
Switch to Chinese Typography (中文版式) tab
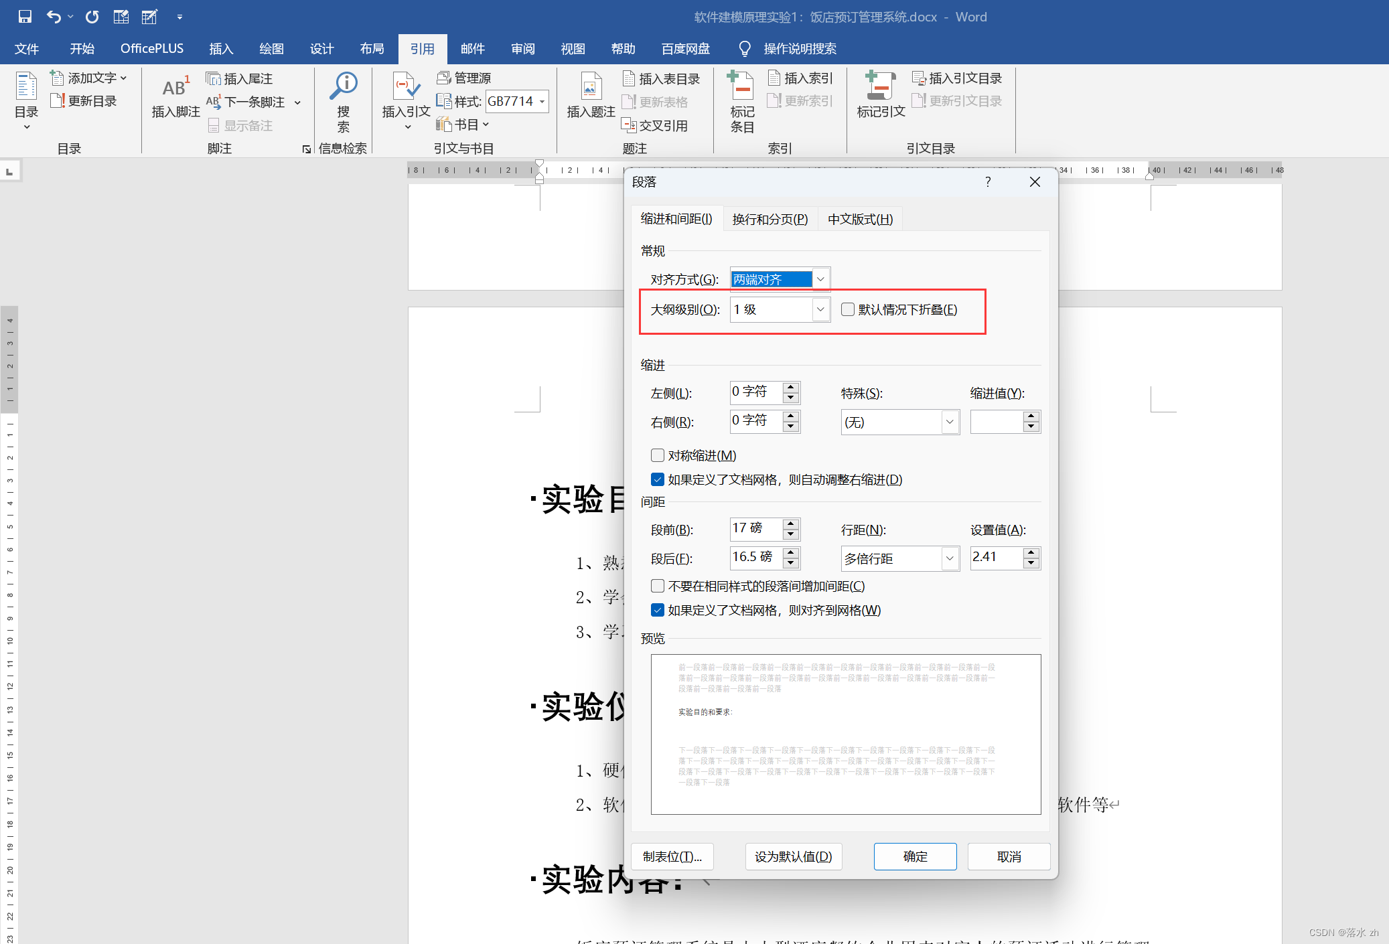860,220
